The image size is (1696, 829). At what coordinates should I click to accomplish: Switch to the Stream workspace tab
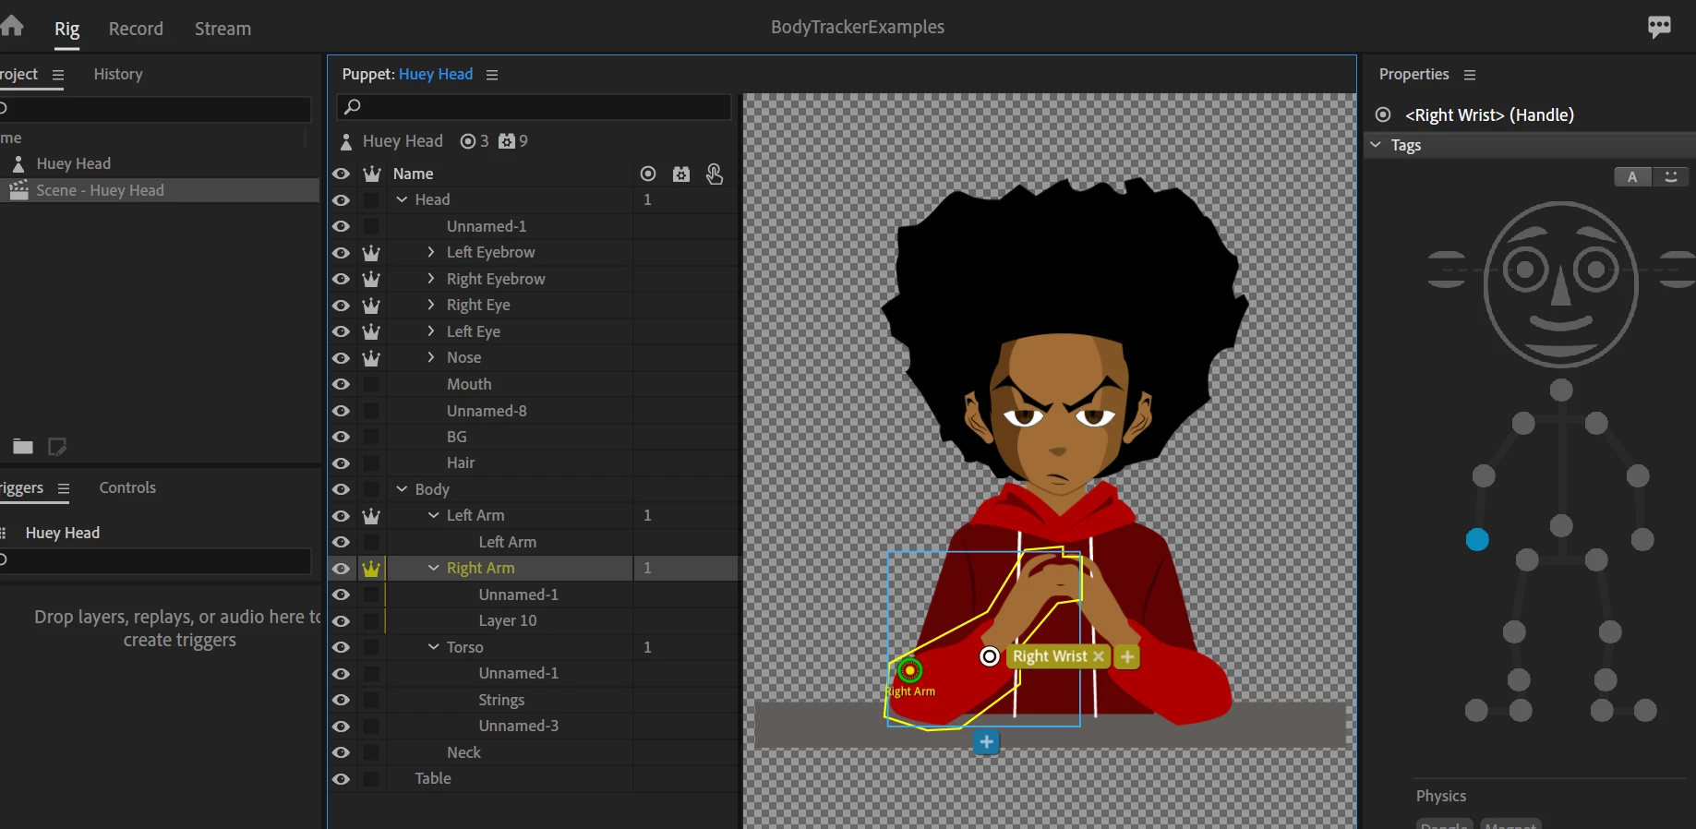pyautogui.click(x=223, y=29)
